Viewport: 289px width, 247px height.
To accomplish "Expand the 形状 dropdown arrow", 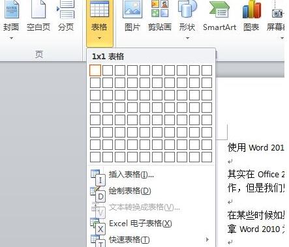I will coord(187,38).
